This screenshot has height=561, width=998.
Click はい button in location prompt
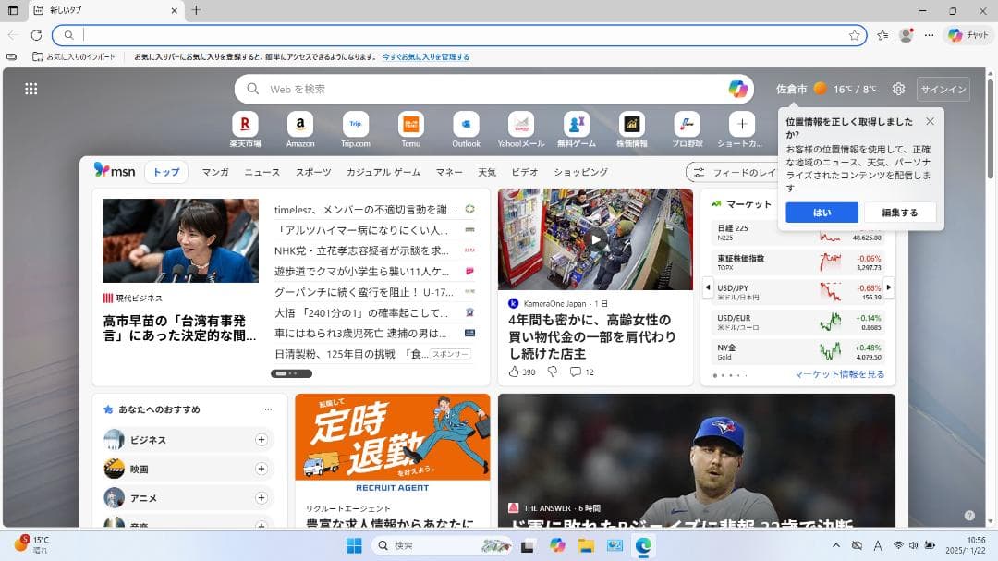[x=822, y=213]
